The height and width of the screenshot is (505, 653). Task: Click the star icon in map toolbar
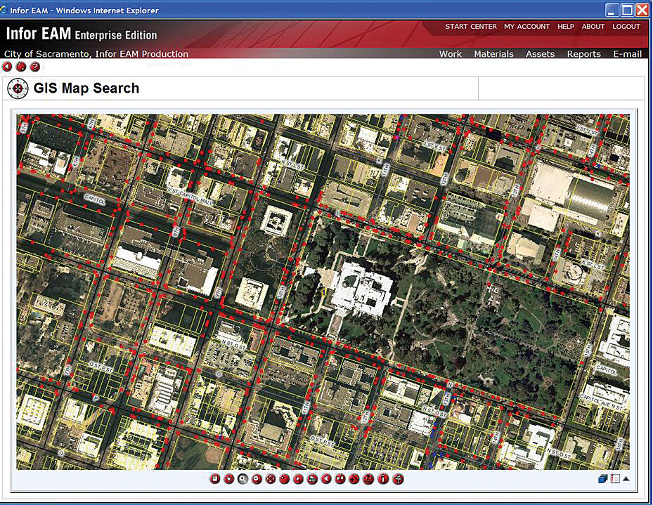click(228, 479)
